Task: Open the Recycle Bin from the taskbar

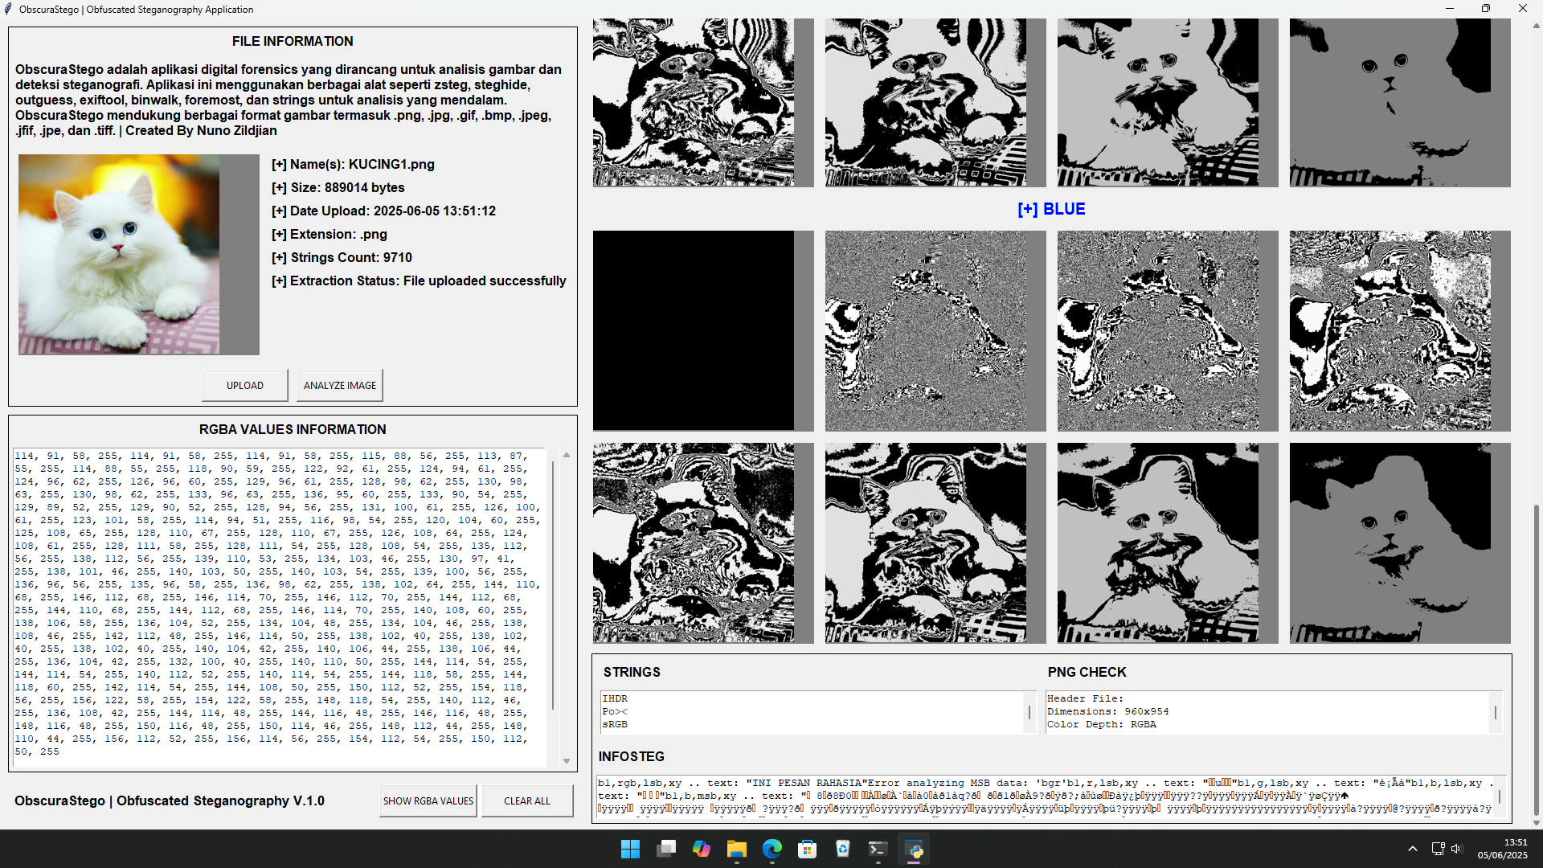Action: [x=842, y=849]
